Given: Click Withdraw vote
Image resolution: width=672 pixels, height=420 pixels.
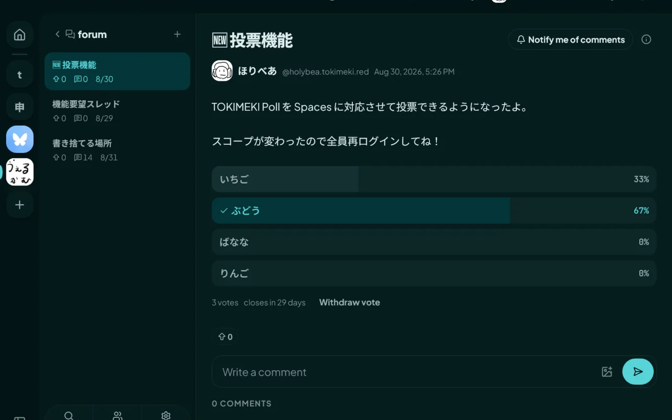Looking at the screenshot, I should pos(350,302).
